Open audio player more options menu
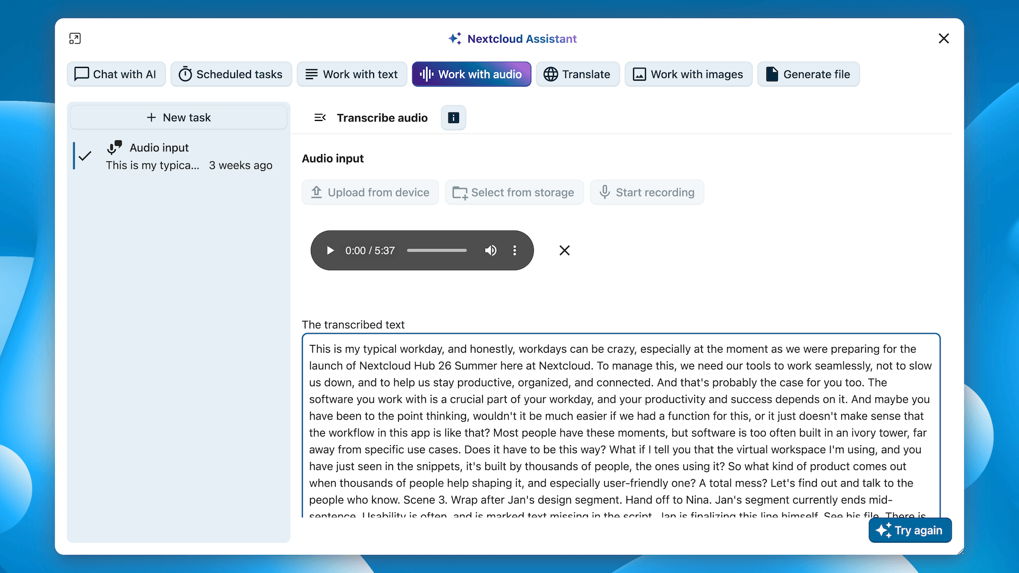Image resolution: width=1019 pixels, height=573 pixels. (514, 250)
